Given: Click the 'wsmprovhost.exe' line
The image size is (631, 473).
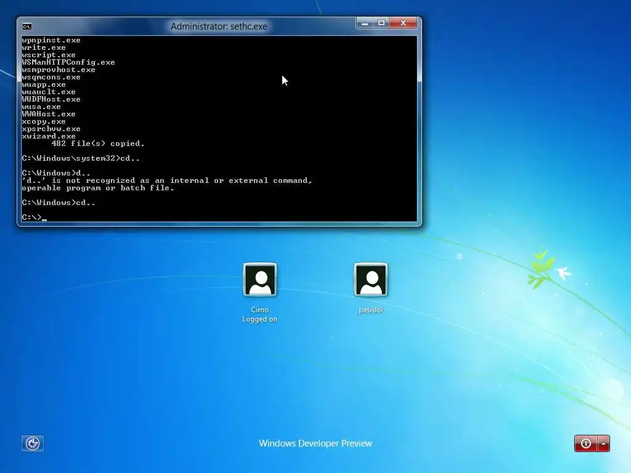Looking at the screenshot, I should (59, 70).
